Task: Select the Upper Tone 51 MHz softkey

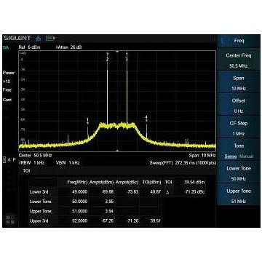Action: (x=239, y=194)
